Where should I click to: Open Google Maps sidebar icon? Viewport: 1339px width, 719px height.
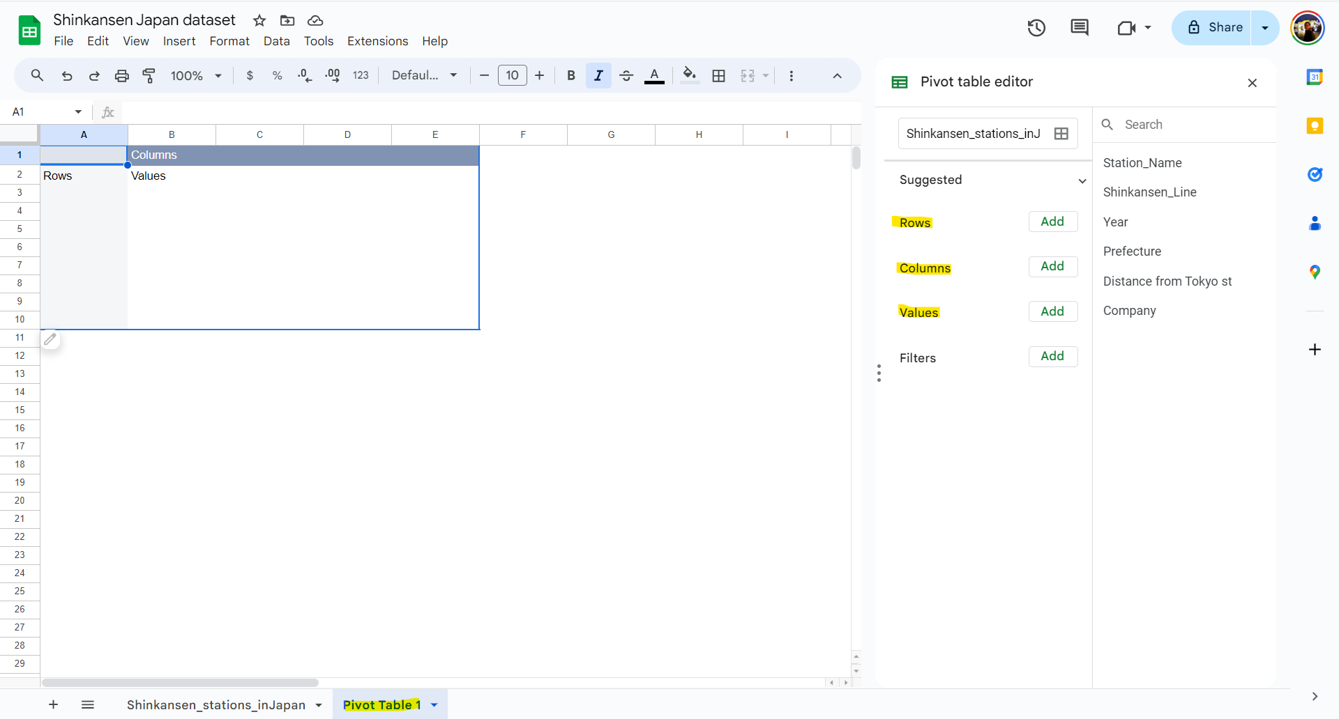point(1315,272)
